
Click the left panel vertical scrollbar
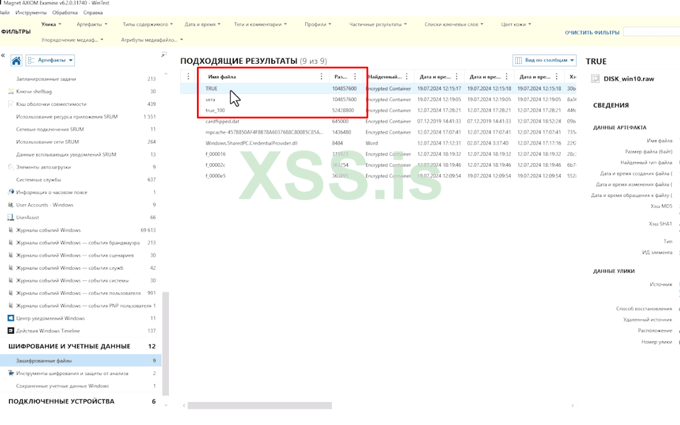click(165, 343)
